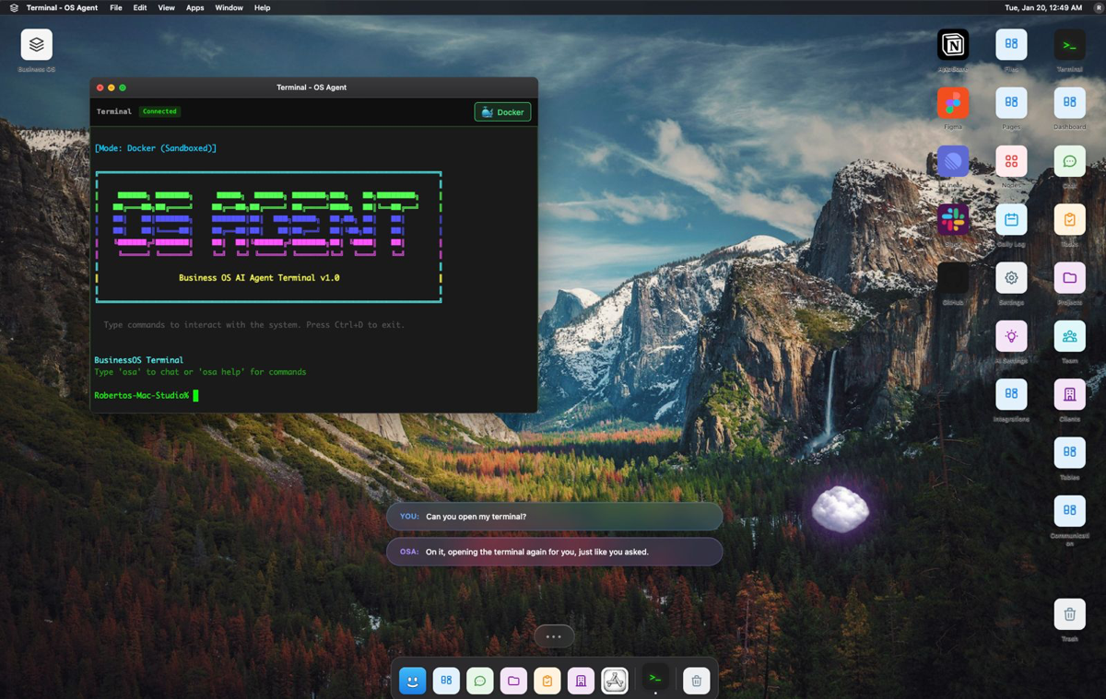
Task: Open the Help menu
Action: [263, 7]
